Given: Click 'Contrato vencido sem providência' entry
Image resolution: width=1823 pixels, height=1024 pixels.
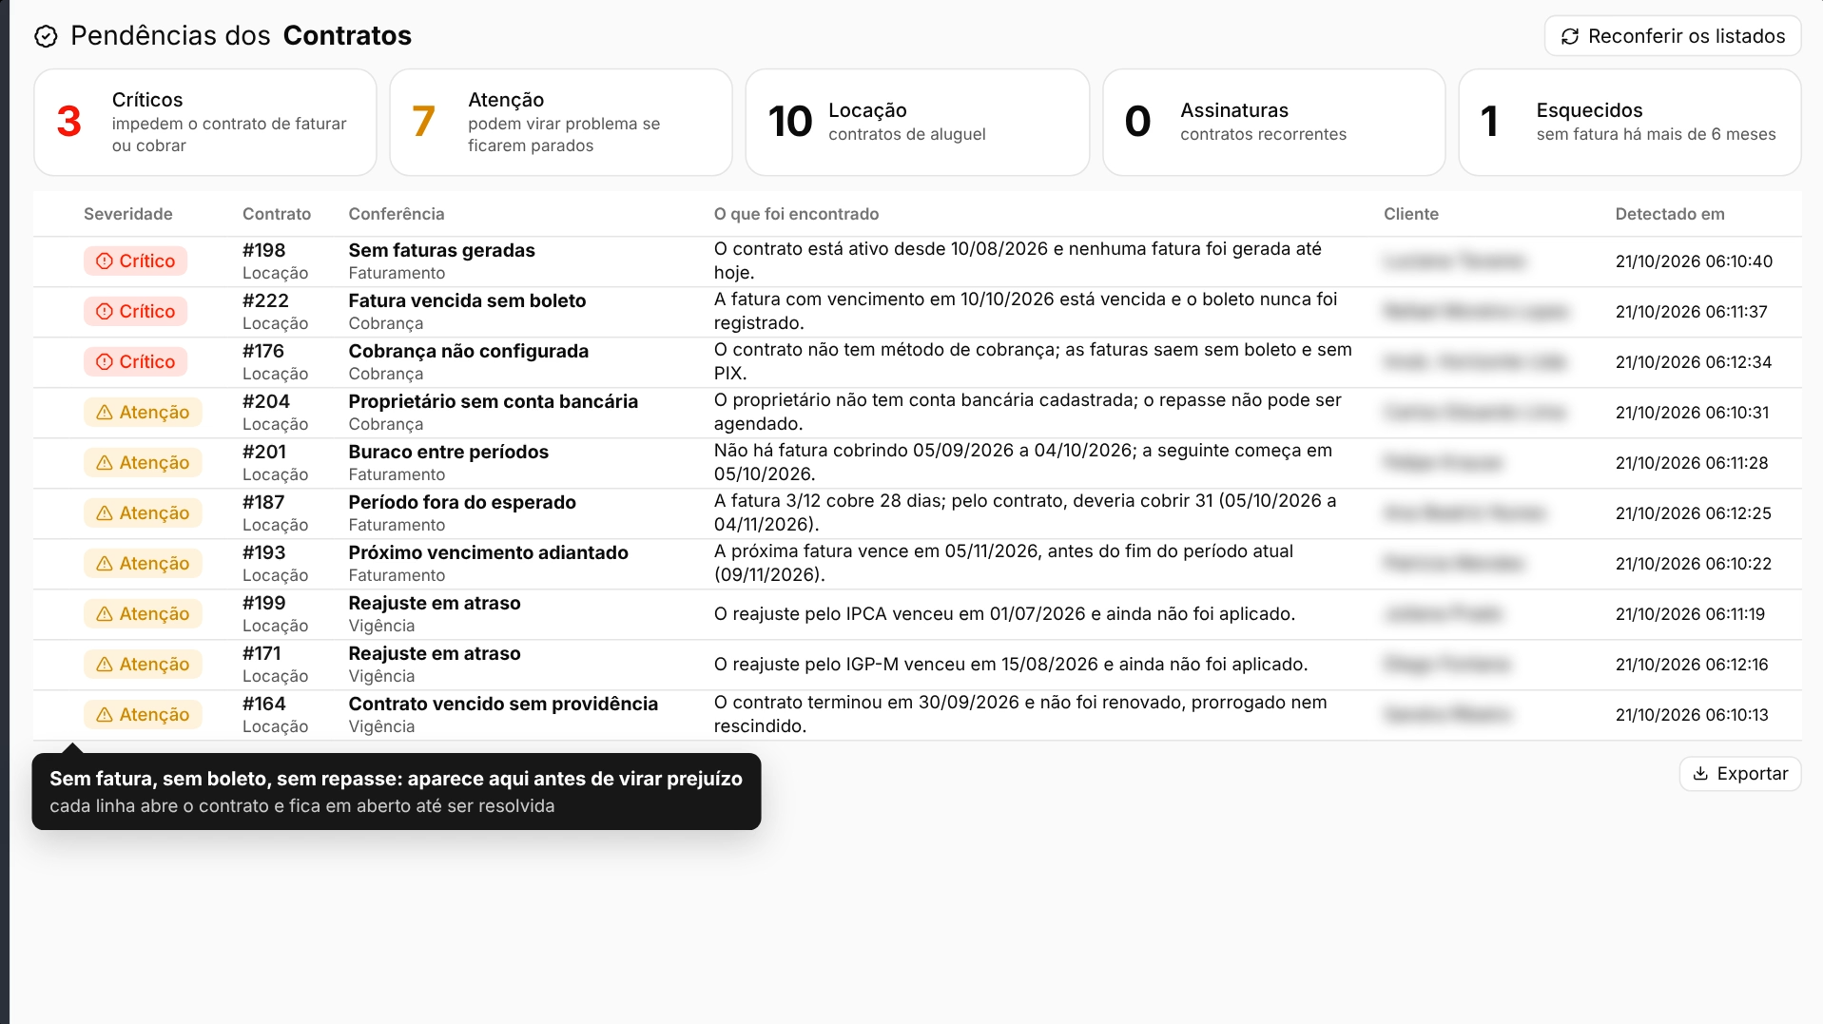Looking at the screenshot, I should pos(503,704).
